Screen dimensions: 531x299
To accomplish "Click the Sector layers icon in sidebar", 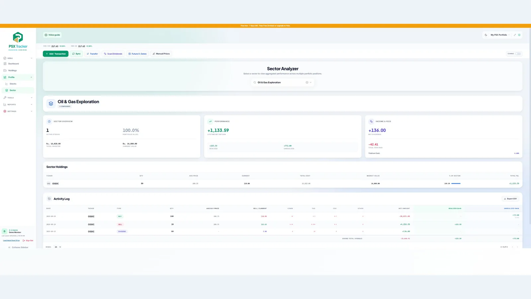I will click(6, 90).
